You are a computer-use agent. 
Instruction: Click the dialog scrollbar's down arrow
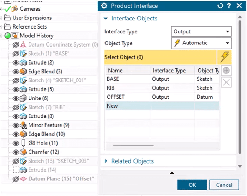tap(240, 166)
